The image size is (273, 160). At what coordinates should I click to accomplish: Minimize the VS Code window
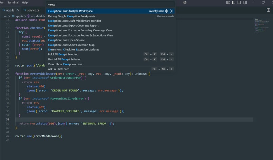click(x=253, y=2)
